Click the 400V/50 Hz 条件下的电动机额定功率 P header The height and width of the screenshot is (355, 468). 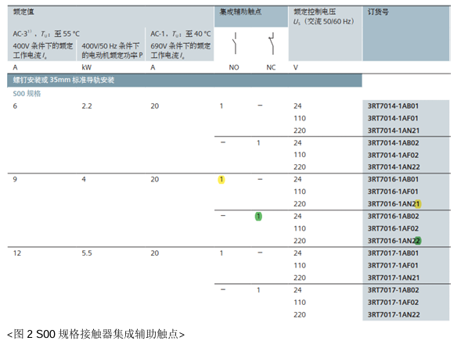pyautogui.click(x=112, y=50)
